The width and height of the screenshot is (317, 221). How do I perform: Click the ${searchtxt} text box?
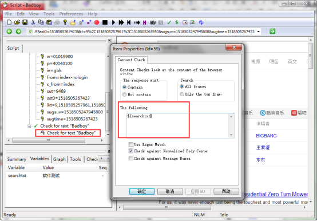[180, 125]
